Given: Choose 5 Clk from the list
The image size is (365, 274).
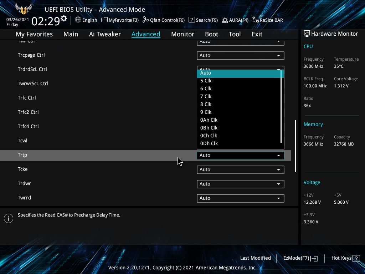Looking at the screenshot, I should click(239, 81).
